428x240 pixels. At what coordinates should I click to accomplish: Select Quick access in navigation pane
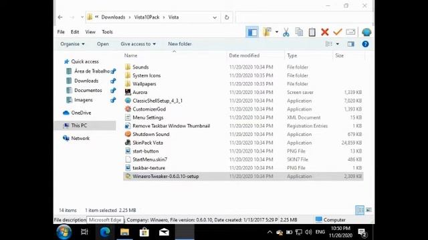[85, 61]
